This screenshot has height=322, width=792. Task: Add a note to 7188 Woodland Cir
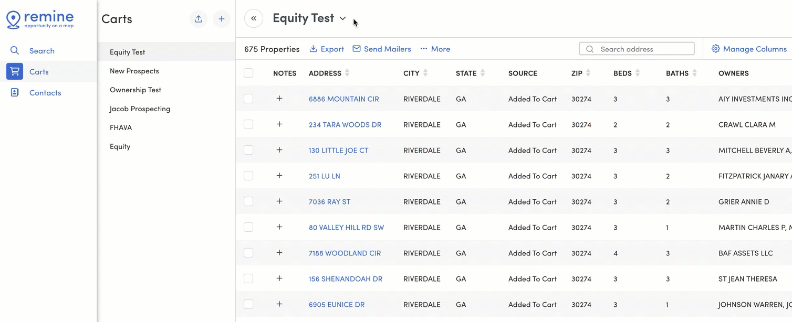[279, 252]
